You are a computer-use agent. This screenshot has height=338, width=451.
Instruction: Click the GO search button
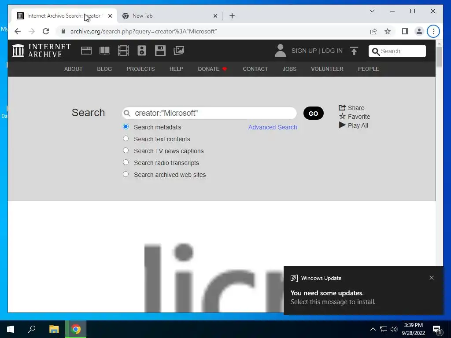coord(313,113)
